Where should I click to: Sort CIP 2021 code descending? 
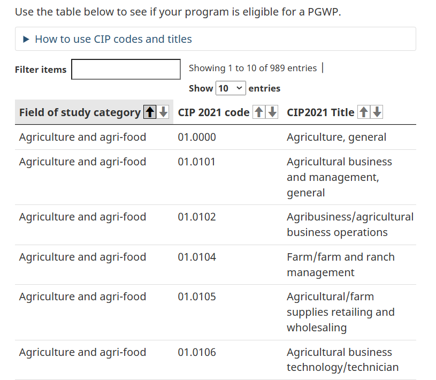(272, 112)
